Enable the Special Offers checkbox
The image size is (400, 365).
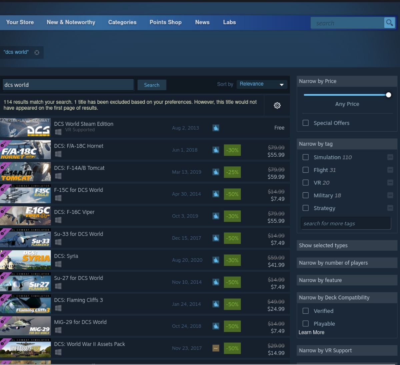305,123
